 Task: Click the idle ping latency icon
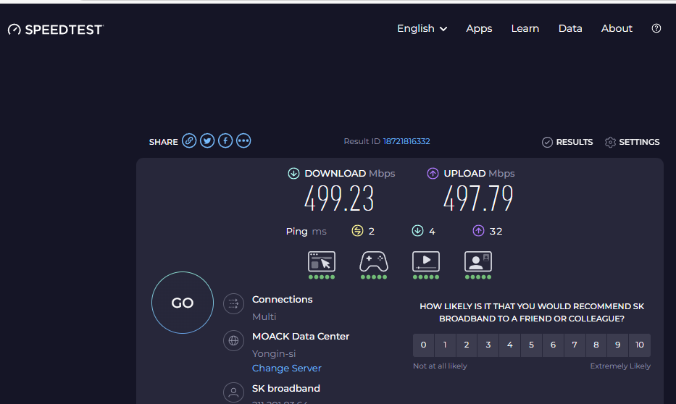coord(357,231)
